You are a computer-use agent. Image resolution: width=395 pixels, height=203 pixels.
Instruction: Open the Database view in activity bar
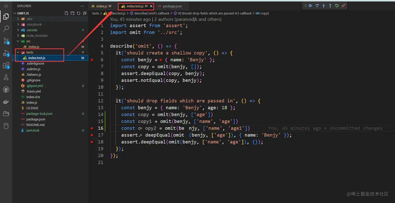(6, 126)
